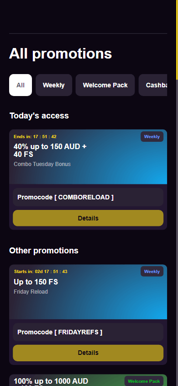Image resolution: width=178 pixels, height=386 pixels.
Task: Open the Combo Tuesday Bonus banner
Action: click(x=88, y=157)
